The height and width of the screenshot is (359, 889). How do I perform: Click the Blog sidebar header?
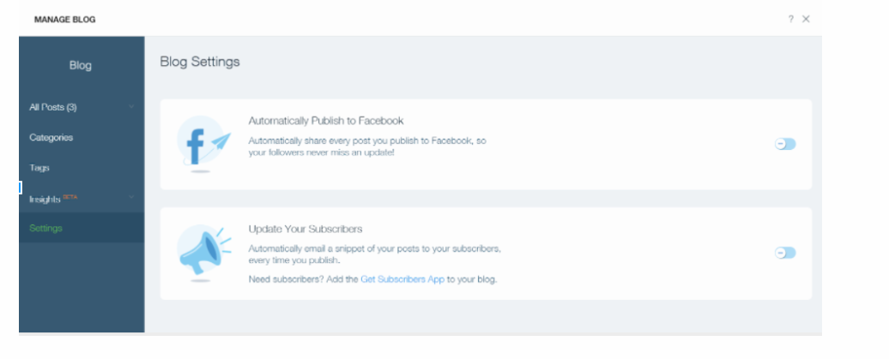click(x=81, y=65)
